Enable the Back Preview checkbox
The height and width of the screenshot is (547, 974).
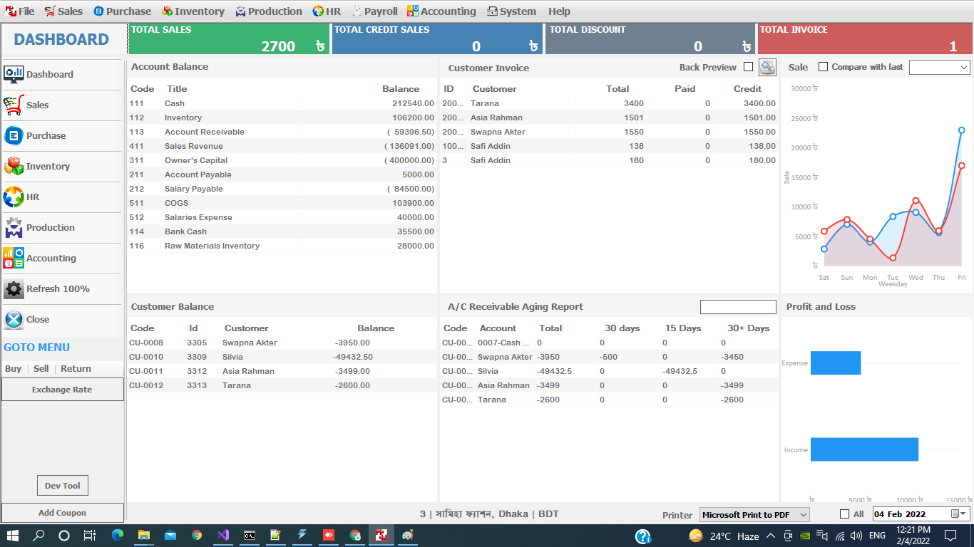(x=748, y=67)
